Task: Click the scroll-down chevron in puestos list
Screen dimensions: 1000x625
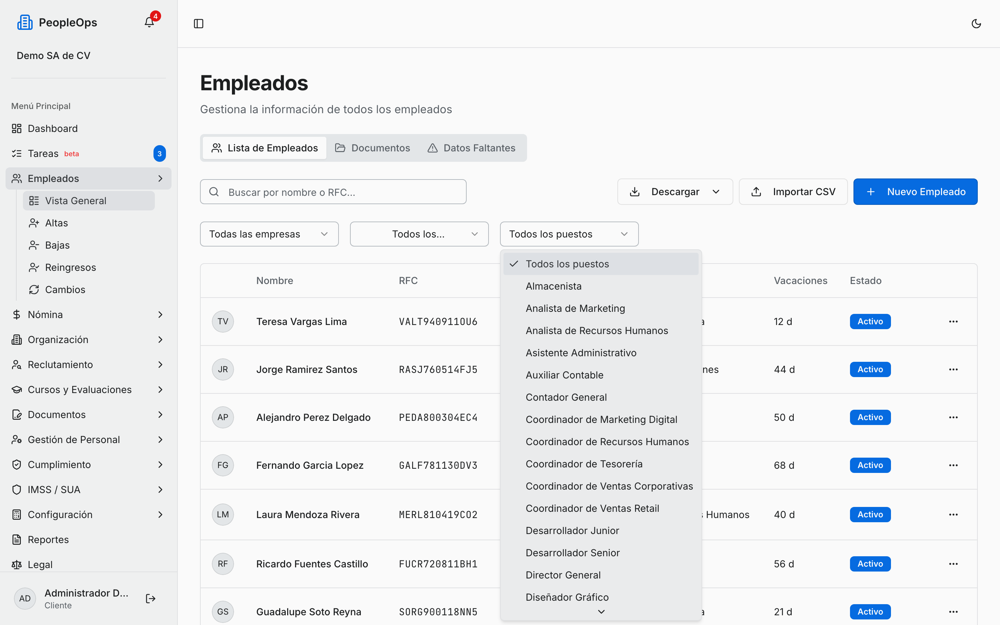Action: [601, 612]
